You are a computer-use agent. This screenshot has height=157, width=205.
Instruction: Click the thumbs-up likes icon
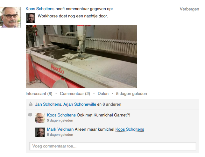click(x=31, y=104)
